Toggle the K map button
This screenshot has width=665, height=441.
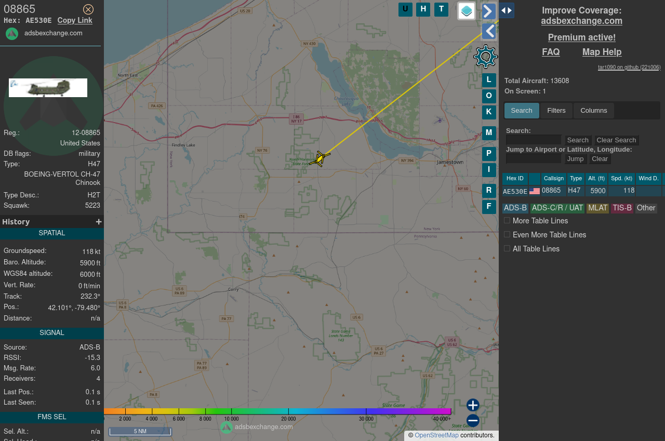489,112
